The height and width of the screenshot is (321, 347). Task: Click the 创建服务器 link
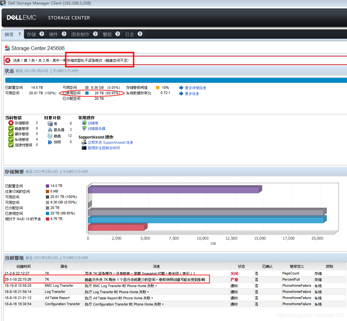coord(97,129)
